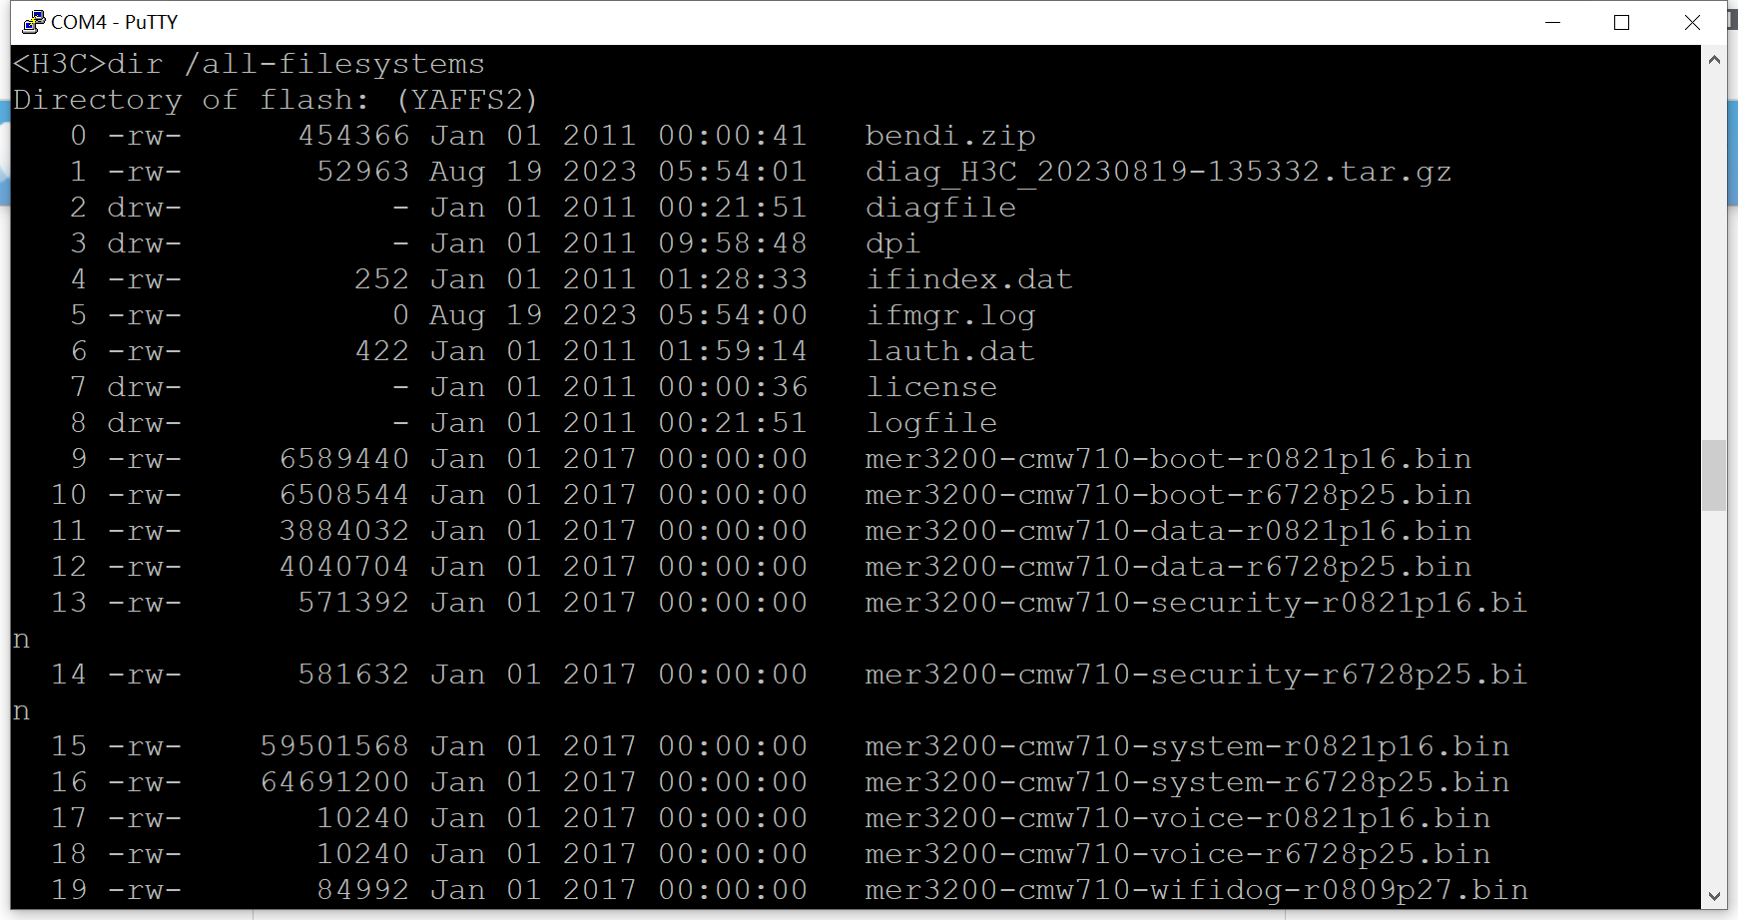Viewport: 1738px width, 920px height.
Task: Click the diag_H3C tar.gz filename
Action: point(1158,172)
